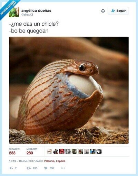Click the retweet icon below tweet
The width and height of the screenshot is (138, 176).
[29, 168]
